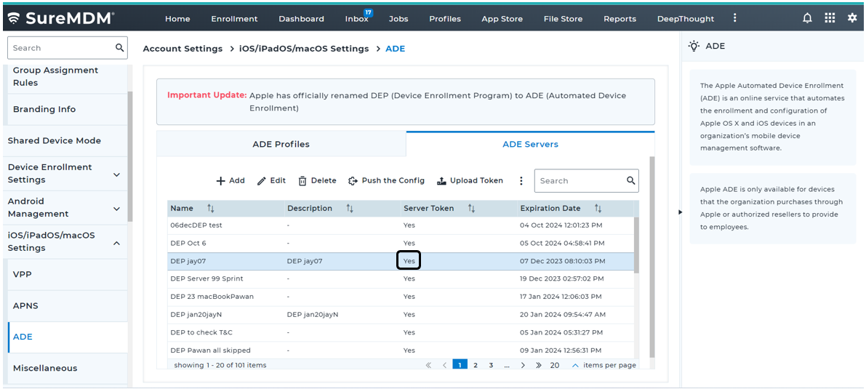Open the Dashboard page

click(x=301, y=19)
